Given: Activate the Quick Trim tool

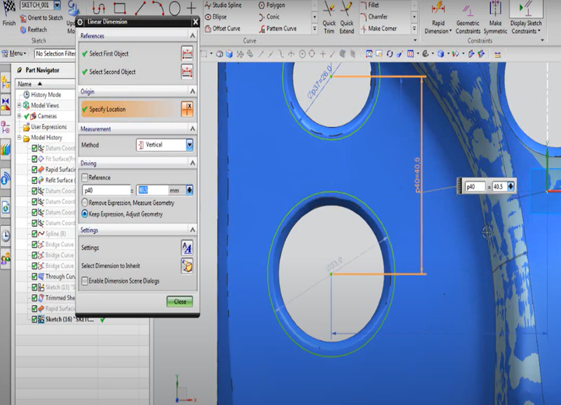Looking at the screenshot, I should pos(329,17).
